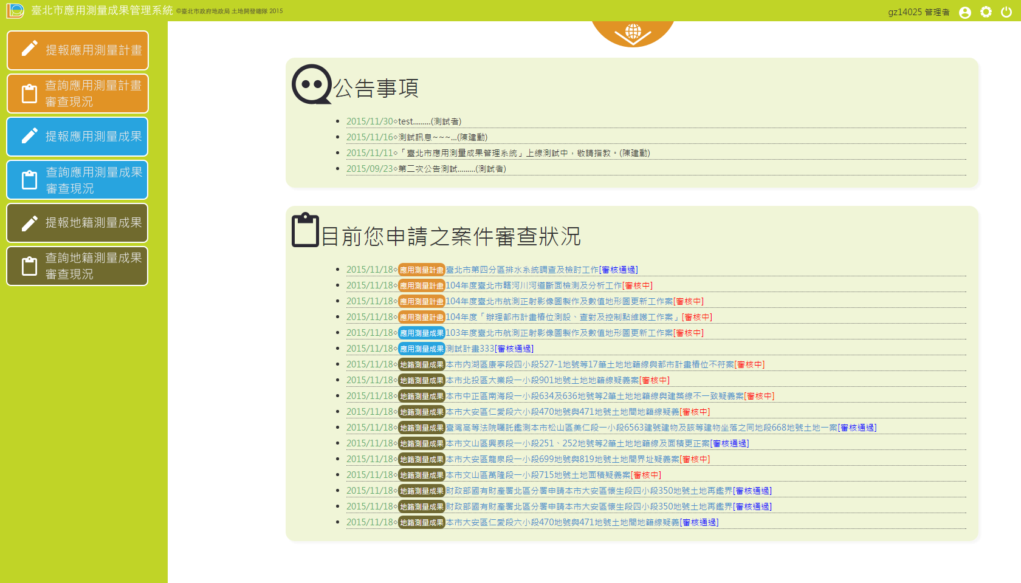This screenshot has width=1021, height=583.
Task: Click the pencil icon on 提報應用測量計畫
Action: point(30,49)
